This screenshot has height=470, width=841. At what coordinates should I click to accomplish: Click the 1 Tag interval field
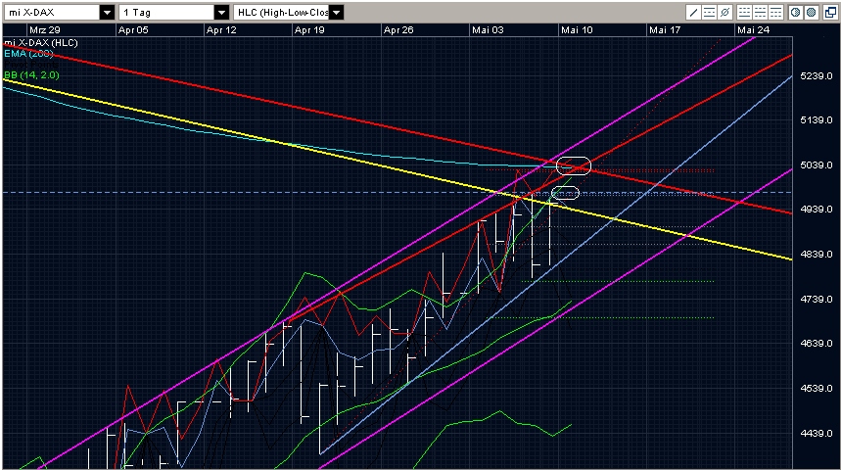click(166, 13)
